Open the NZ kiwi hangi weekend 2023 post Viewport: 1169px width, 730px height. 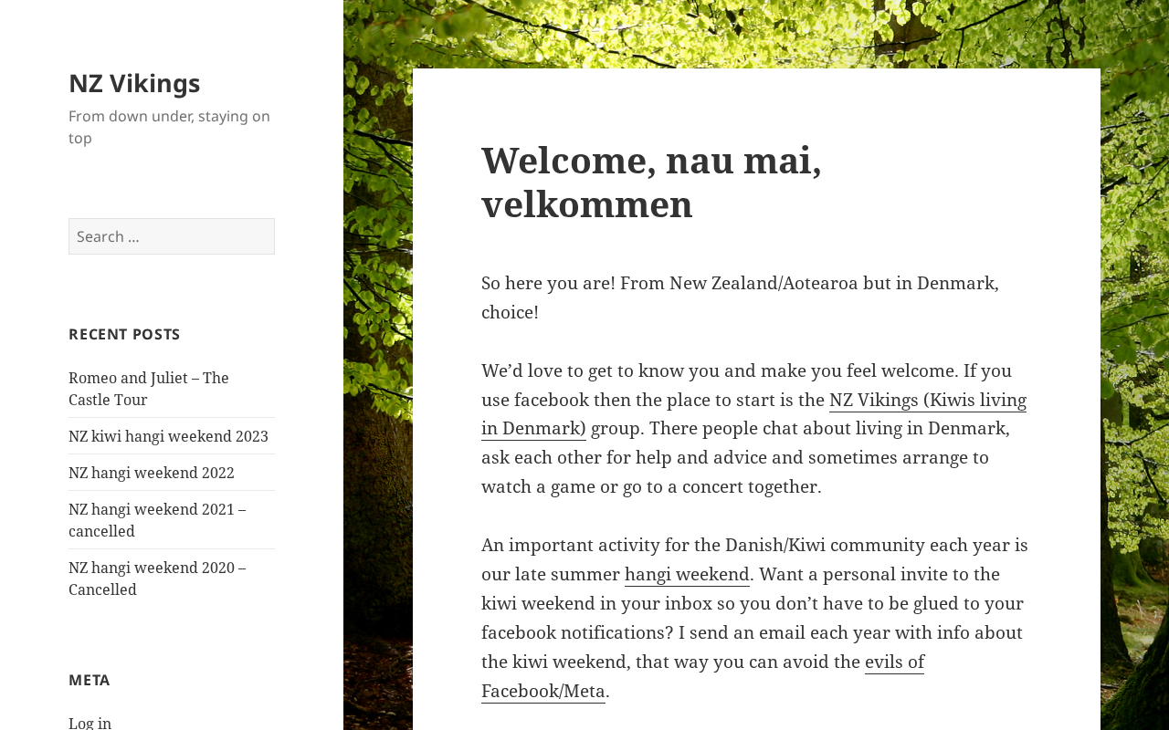(168, 436)
